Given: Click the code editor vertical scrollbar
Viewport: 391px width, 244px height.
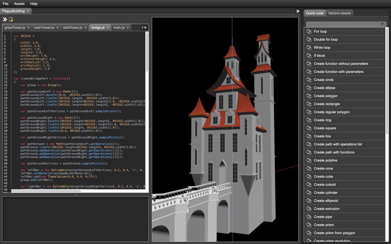Looking at the screenshot, I should (147, 52).
